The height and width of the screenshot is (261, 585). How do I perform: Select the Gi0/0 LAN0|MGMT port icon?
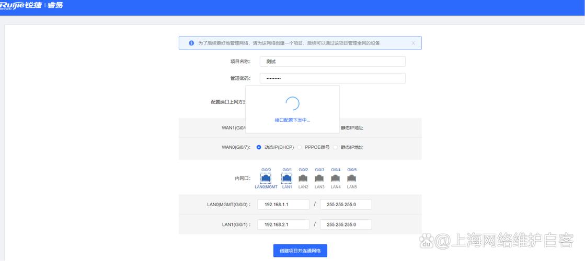(x=266, y=179)
